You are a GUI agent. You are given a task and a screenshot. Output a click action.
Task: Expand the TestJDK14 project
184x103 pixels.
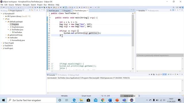tap(1, 46)
